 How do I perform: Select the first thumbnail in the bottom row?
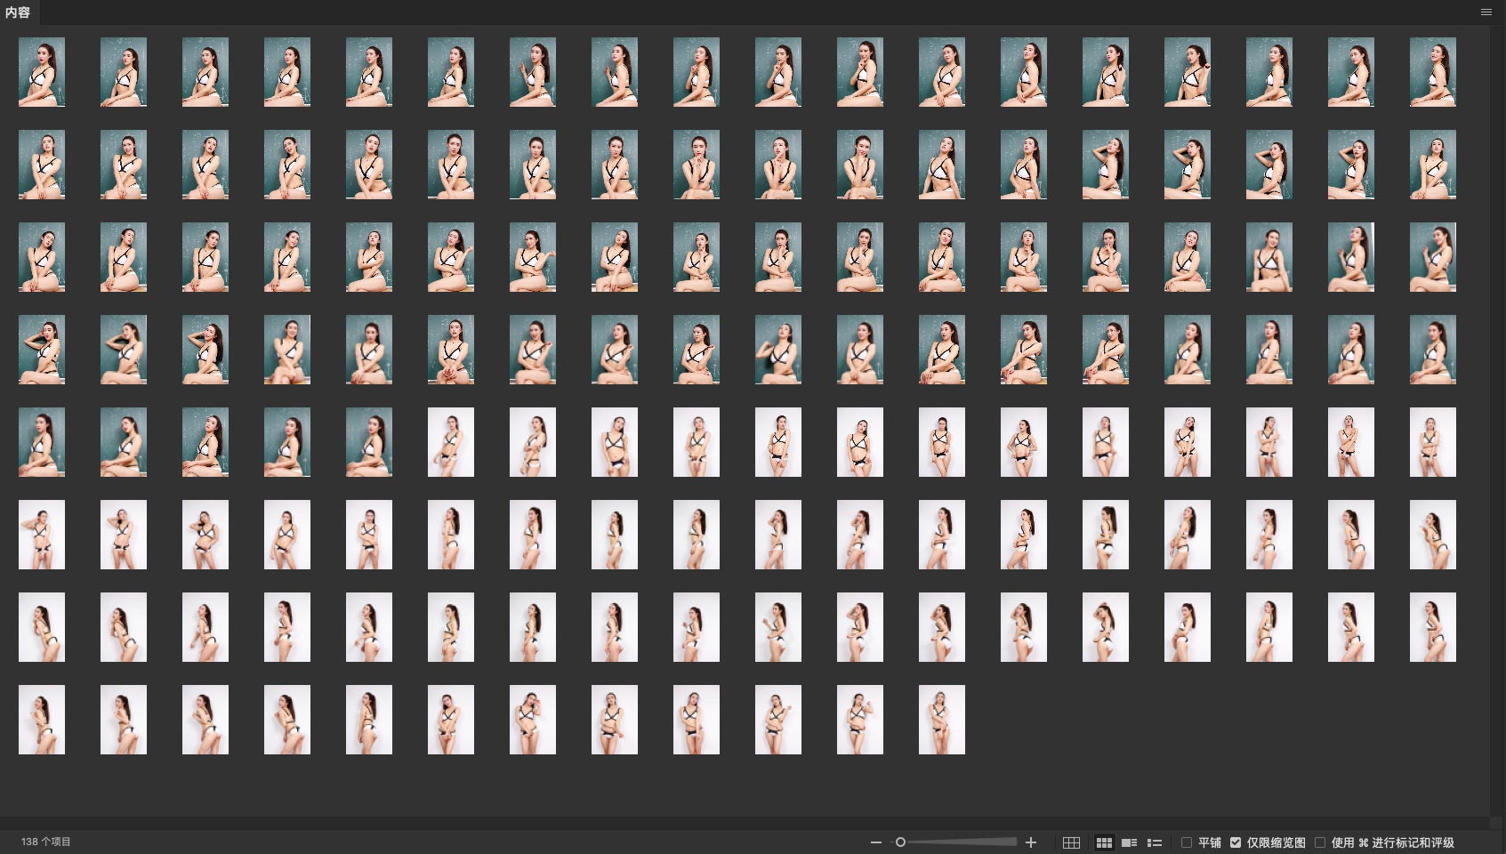click(x=42, y=720)
